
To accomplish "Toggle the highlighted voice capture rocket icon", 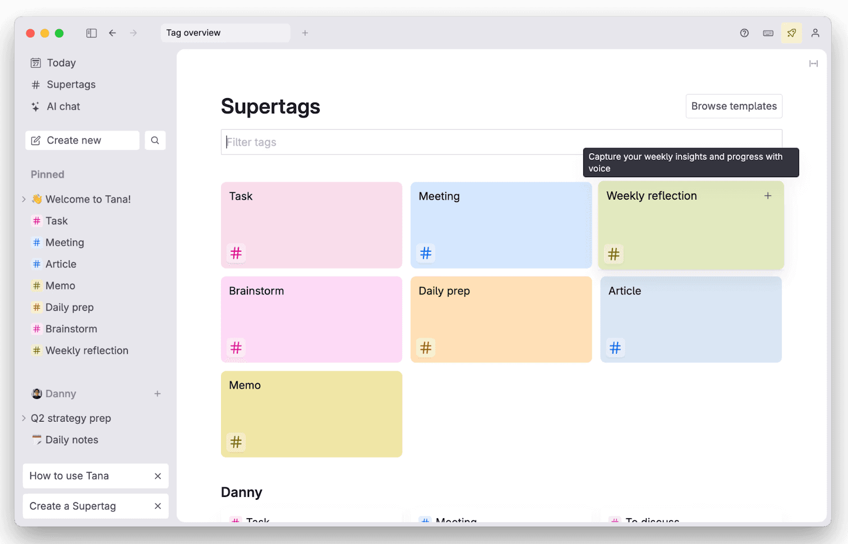I will [791, 33].
